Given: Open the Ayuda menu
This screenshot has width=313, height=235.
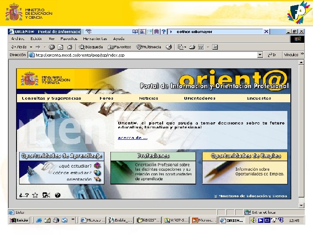Looking at the screenshot, I should (x=119, y=39).
